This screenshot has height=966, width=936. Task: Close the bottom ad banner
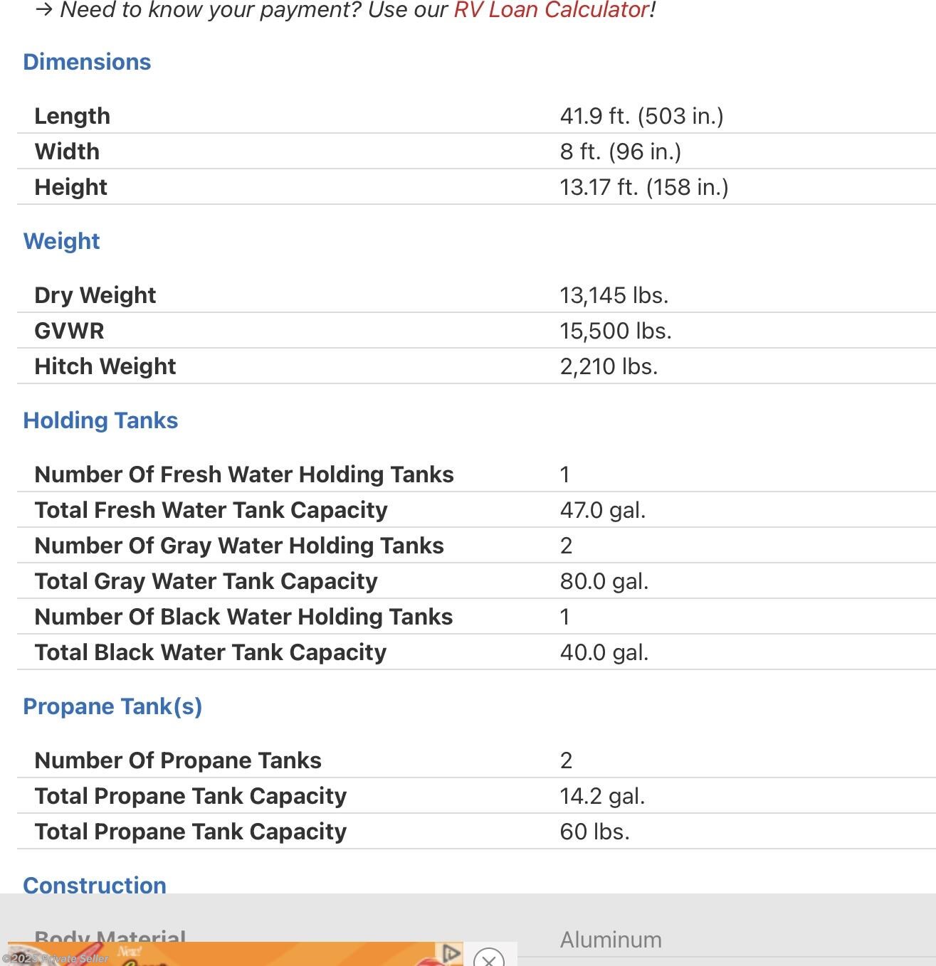488,959
